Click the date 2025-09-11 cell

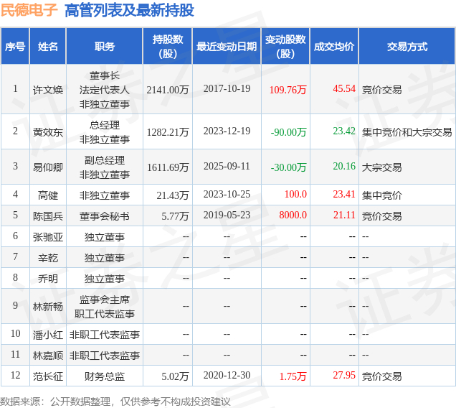click(227, 166)
